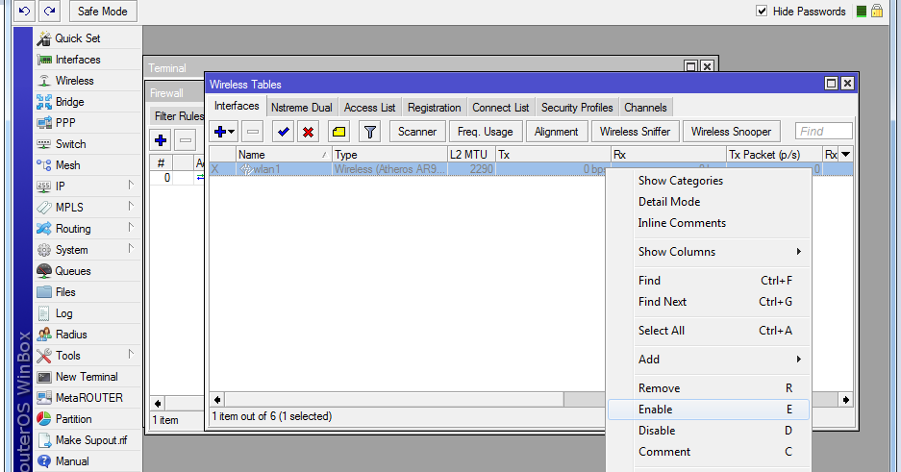901x472 pixels.
Task: Switch to the Connect List tab
Action: point(500,108)
